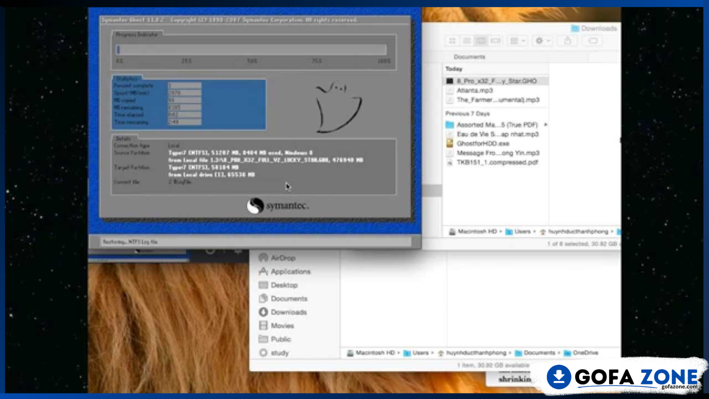Click the study tag in lower Finder sidebar
709x399 pixels.
[x=274, y=353]
